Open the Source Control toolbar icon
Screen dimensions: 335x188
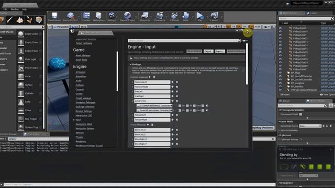tap(70, 16)
